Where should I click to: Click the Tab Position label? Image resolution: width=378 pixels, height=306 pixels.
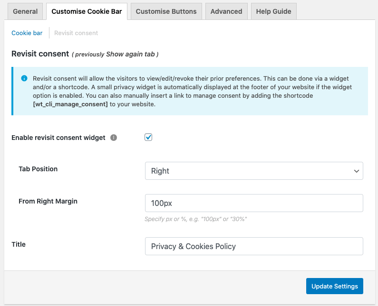tap(38, 169)
